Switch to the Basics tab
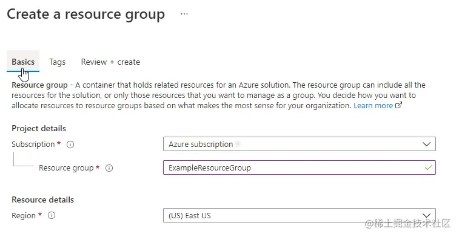Image resolution: width=459 pixels, height=237 pixels. click(x=23, y=62)
